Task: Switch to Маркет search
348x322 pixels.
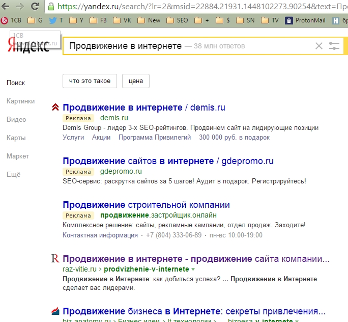Action: 18,156
